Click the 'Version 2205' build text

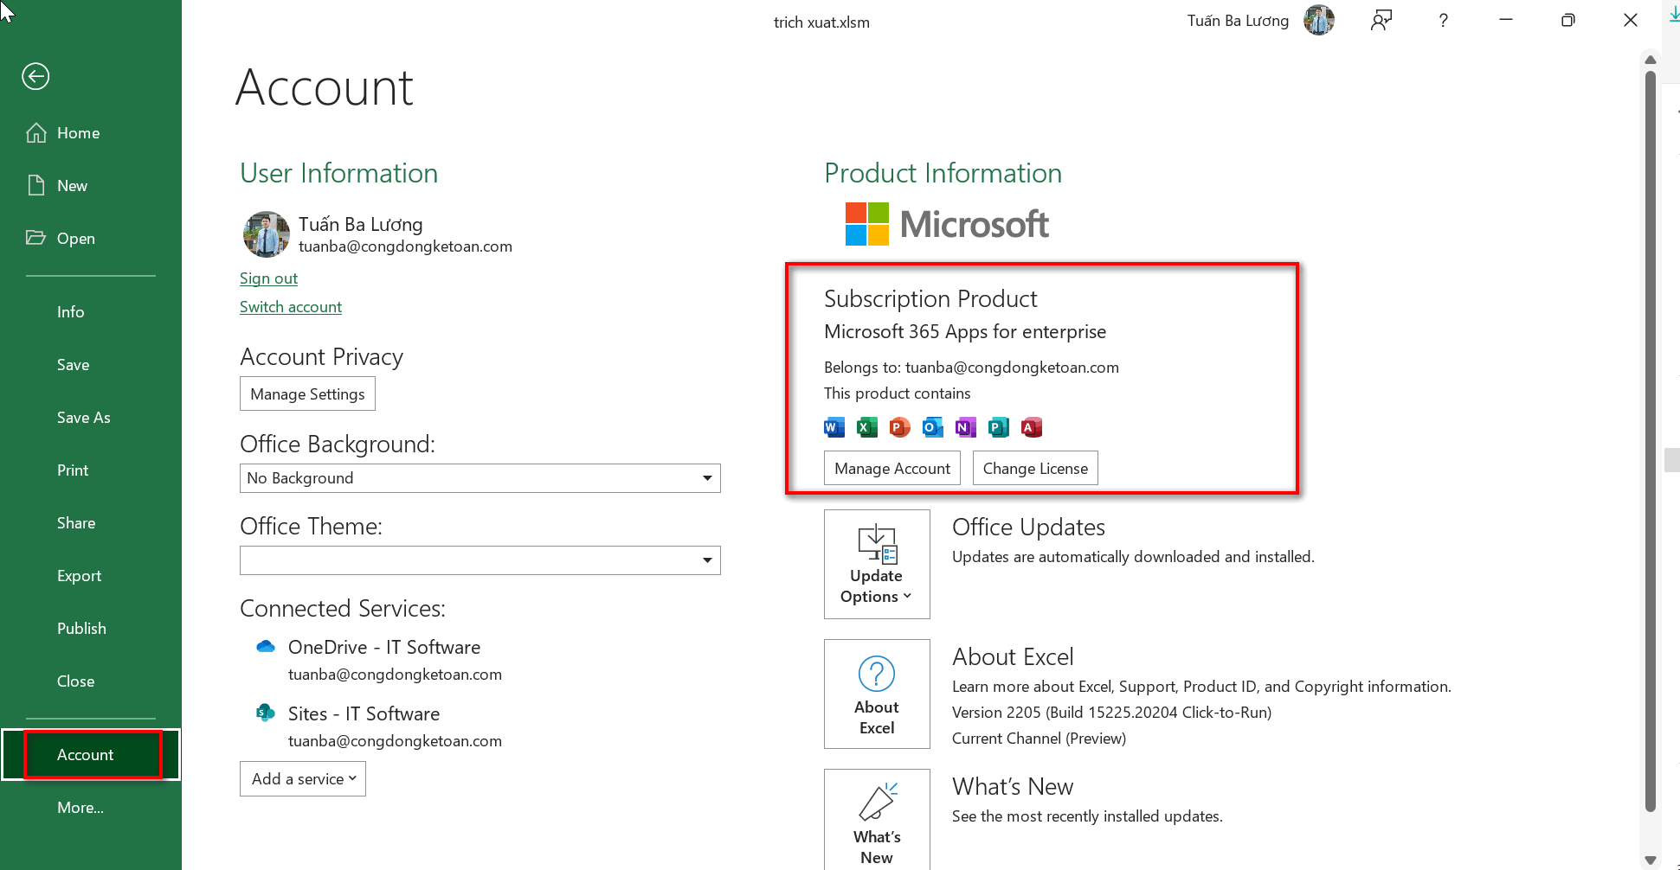coord(1111,713)
